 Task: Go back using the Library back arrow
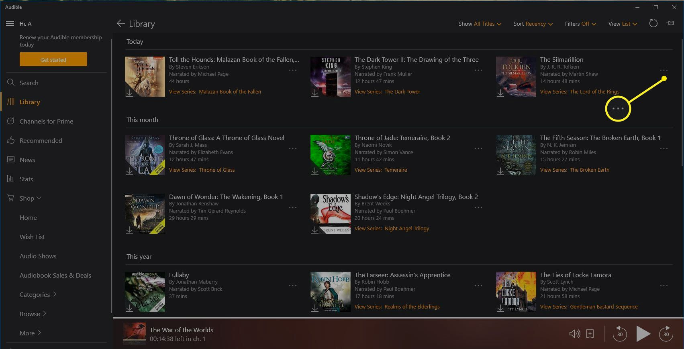pos(120,24)
